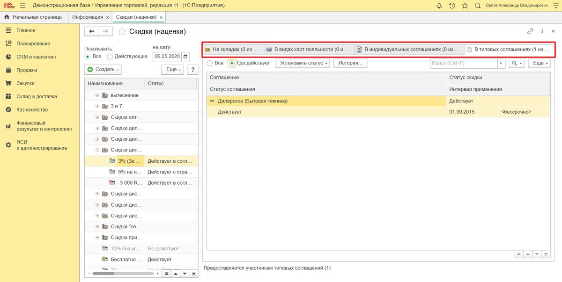
Task: Open the search magnifier dropdown near search field
Action: pos(517,63)
